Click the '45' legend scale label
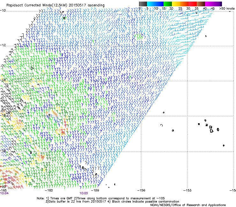This screenshot has height=207, width=236. point(213,9)
